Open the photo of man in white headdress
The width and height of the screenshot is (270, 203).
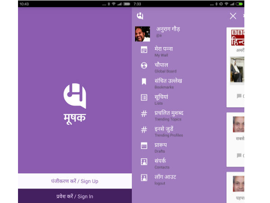[x=237, y=70]
